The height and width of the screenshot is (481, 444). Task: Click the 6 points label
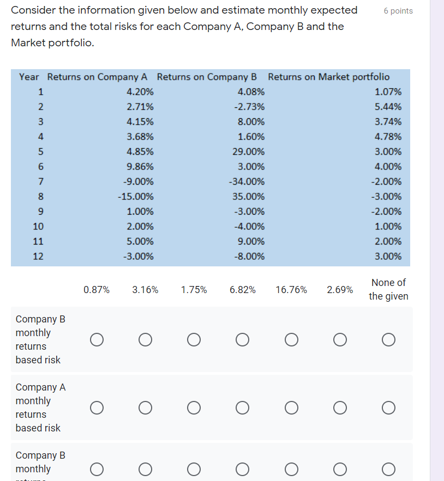pyautogui.click(x=398, y=10)
